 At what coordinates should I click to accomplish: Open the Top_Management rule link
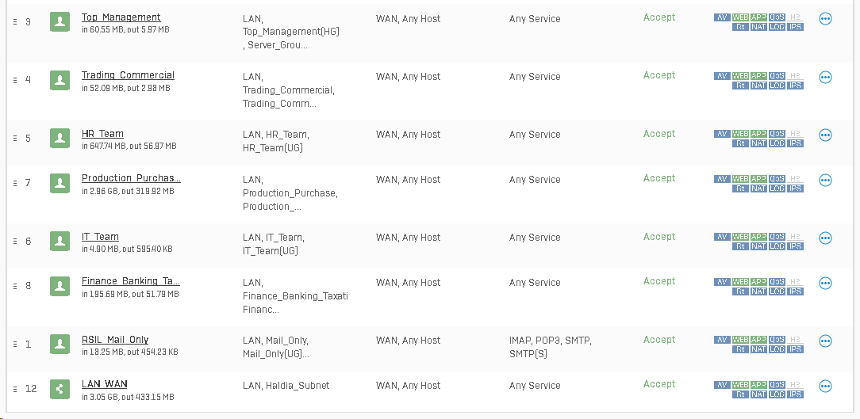pyautogui.click(x=121, y=17)
